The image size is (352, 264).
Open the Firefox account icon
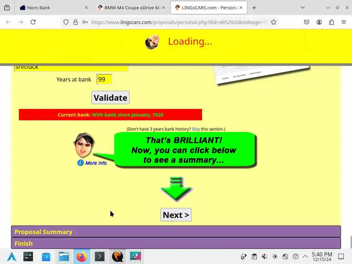point(319,22)
